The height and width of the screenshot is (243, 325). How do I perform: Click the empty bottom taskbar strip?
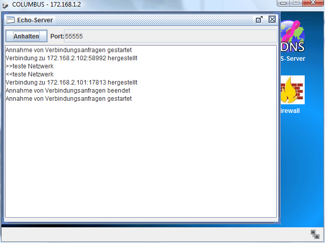pos(155,234)
